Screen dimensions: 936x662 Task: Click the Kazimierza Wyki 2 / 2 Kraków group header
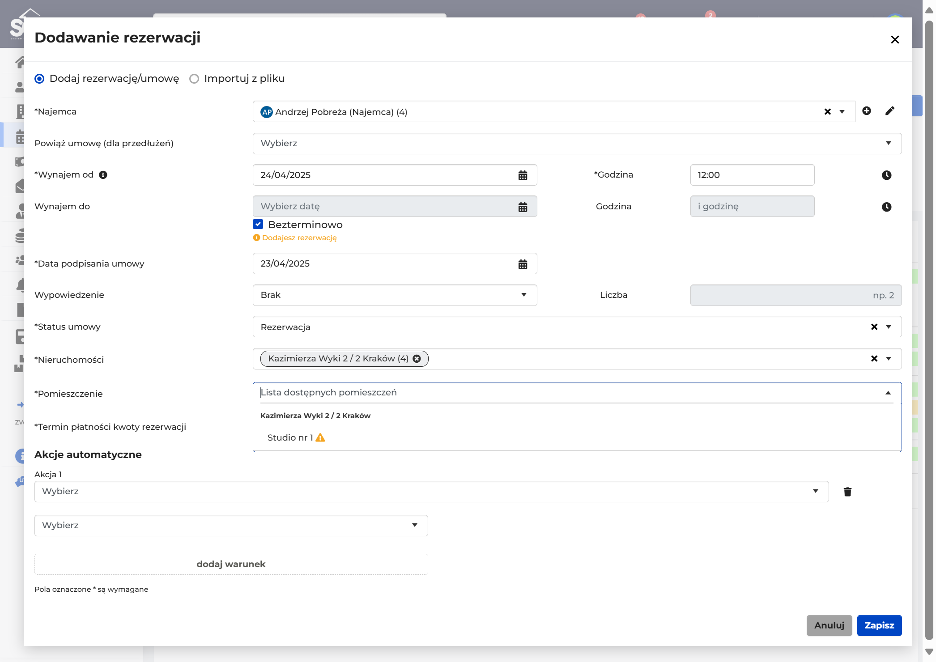315,416
